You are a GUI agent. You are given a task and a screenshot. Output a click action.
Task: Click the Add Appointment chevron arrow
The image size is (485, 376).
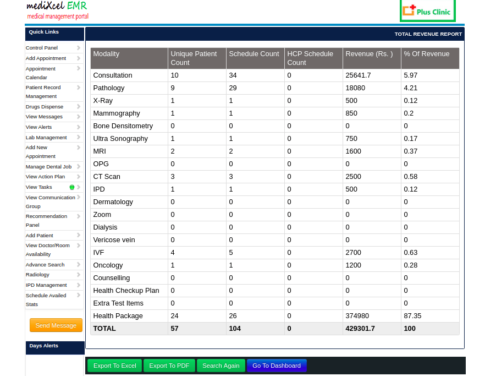tap(78, 58)
